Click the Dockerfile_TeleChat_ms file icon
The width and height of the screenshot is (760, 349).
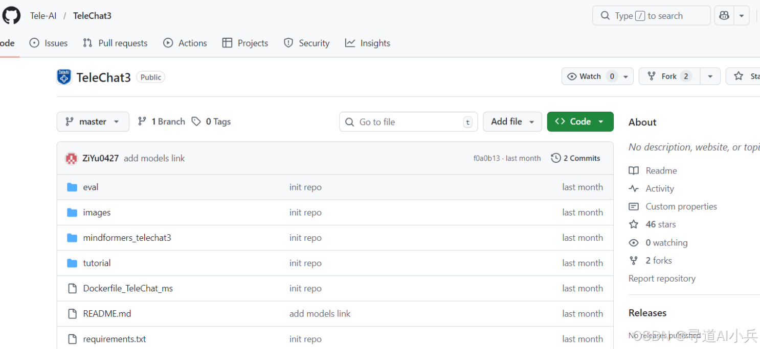72,288
